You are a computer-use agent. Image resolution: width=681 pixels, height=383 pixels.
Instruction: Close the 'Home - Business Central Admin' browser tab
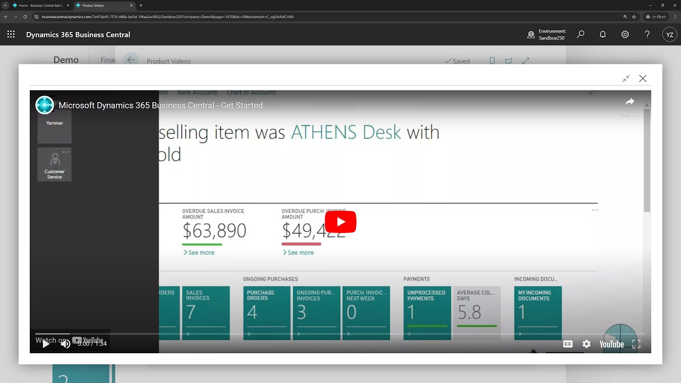68,5
